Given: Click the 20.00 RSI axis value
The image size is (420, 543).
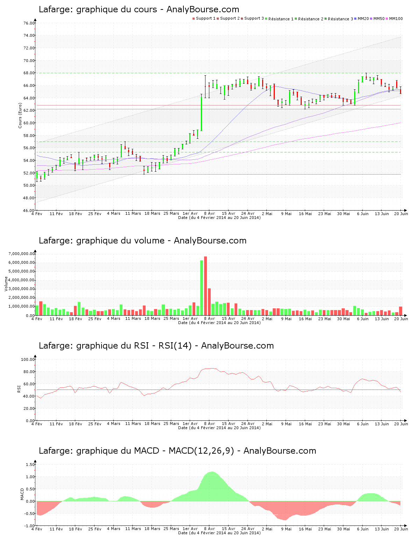Looking at the screenshot, I should pyautogui.click(x=29, y=408).
